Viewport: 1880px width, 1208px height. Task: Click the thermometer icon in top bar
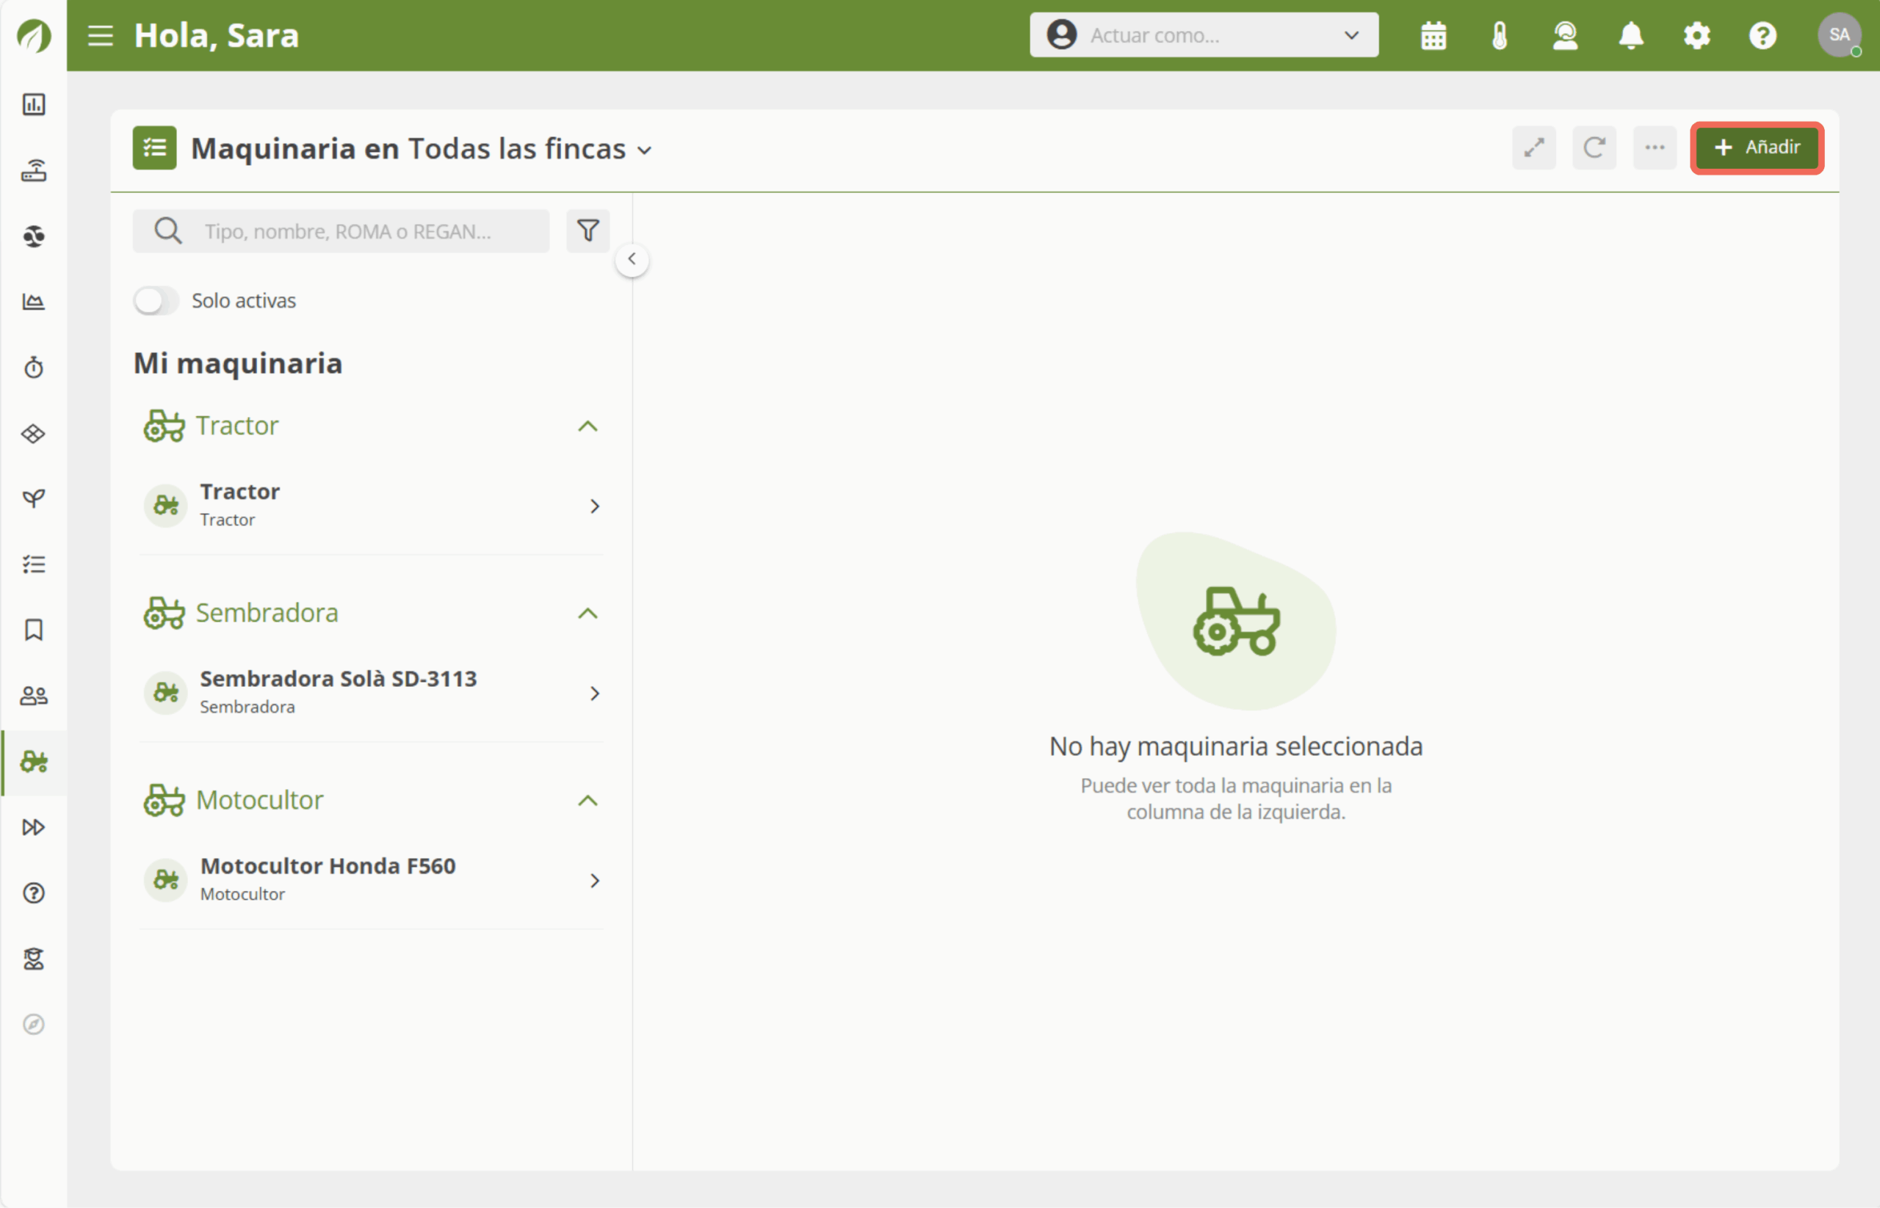click(x=1500, y=36)
